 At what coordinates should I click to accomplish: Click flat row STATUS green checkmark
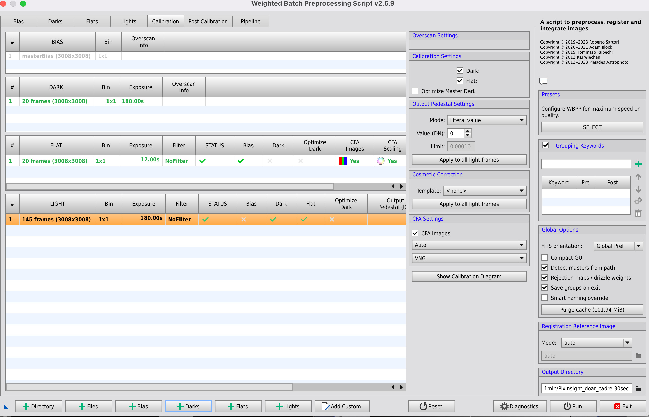[x=202, y=161]
